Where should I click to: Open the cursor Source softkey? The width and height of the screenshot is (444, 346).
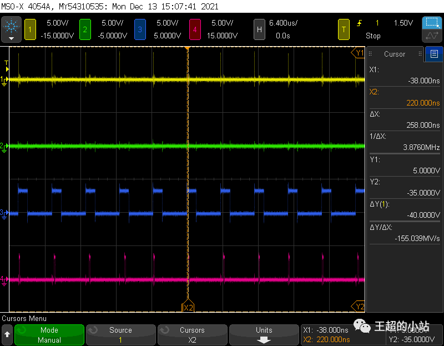[x=120, y=334]
